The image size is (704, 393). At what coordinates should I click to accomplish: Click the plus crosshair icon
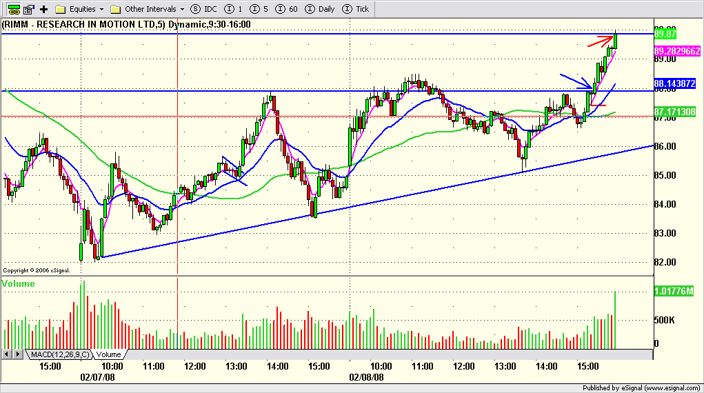(43, 9)
